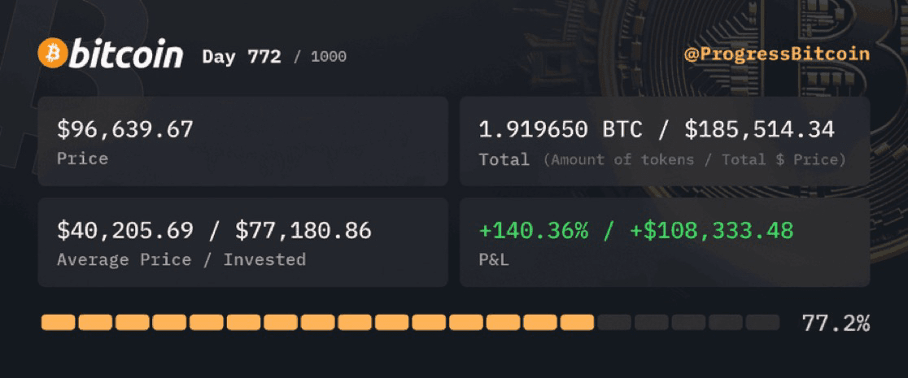
Task: Click the last filled orange progress segment
Action: pyautogui.click(x=577, y=323)
